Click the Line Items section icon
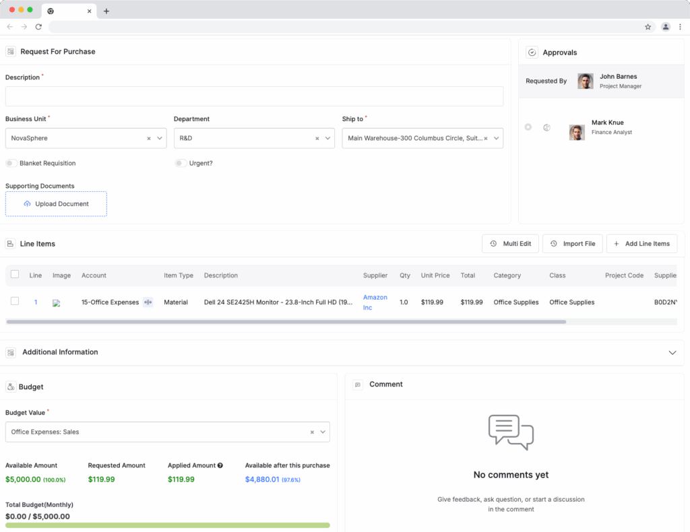The image size is (690, 532). tap(10, 244)
